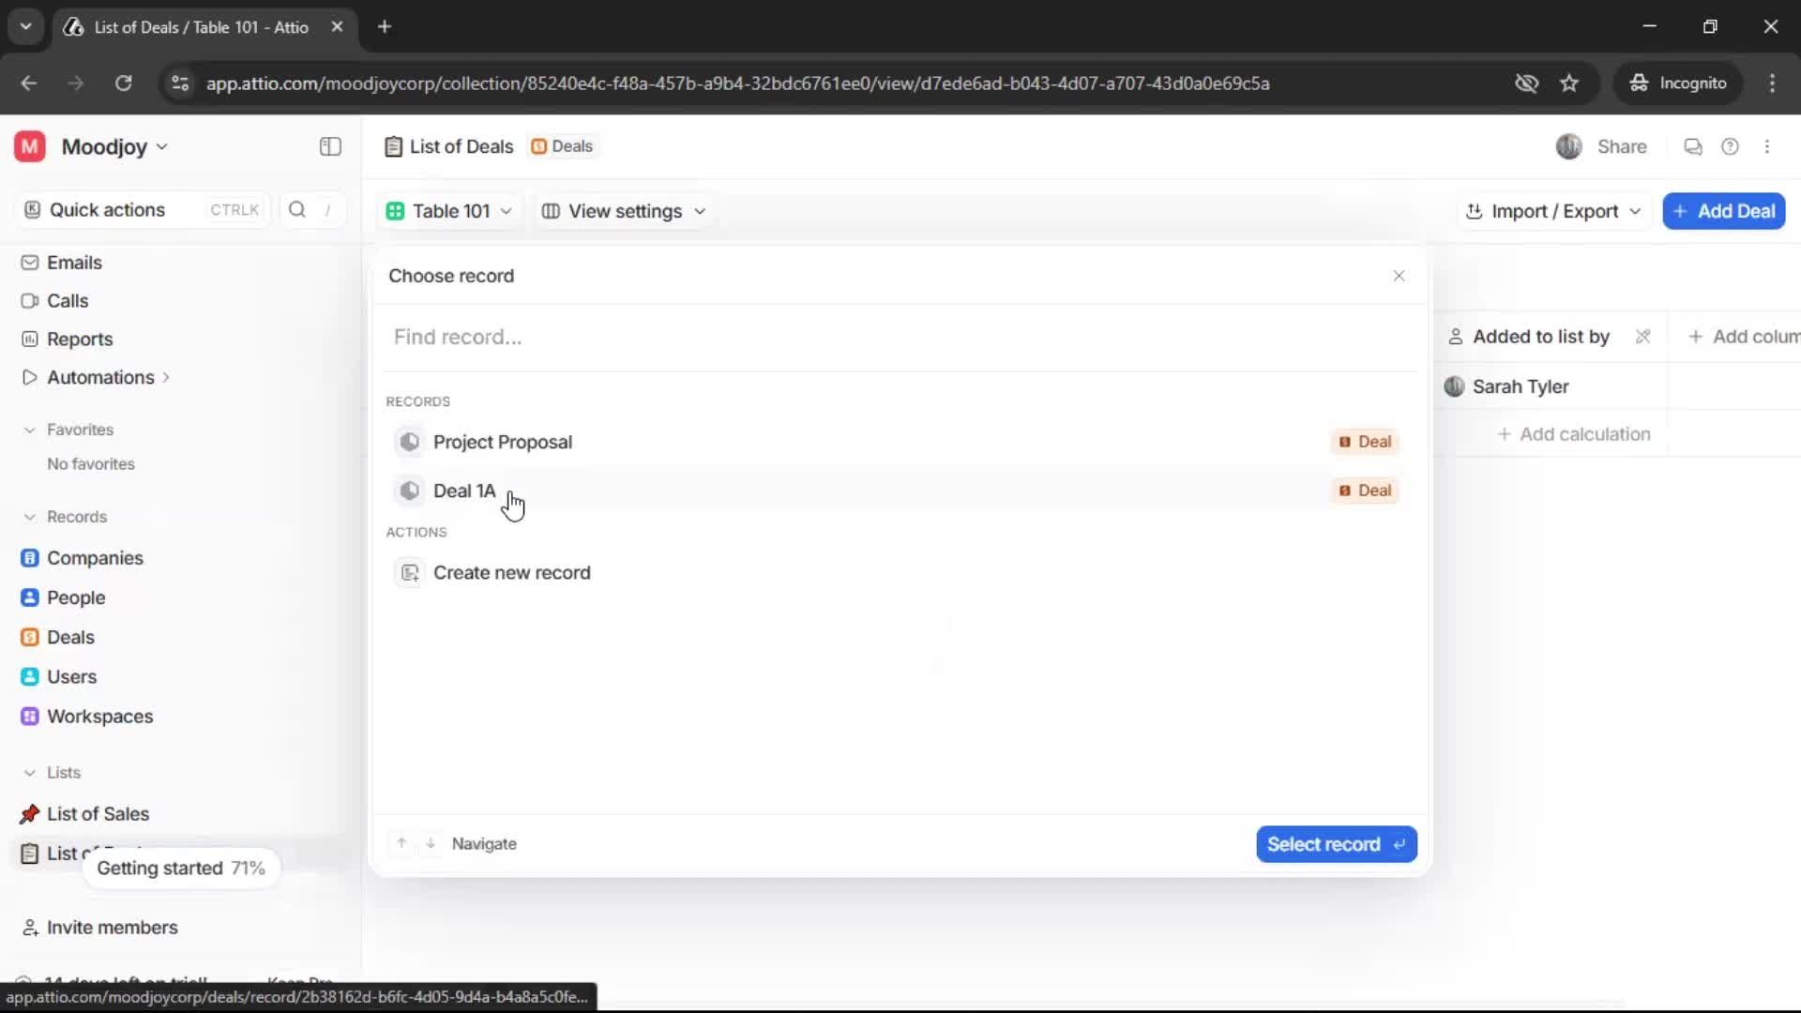The width and height of the screenshot is (1801, 1013).
Task: Click the Automations play icon in sidebar
Action: coord(30,377)
